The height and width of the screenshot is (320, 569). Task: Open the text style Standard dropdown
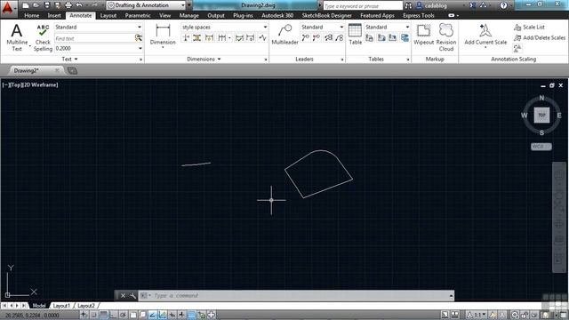(140, 28)
